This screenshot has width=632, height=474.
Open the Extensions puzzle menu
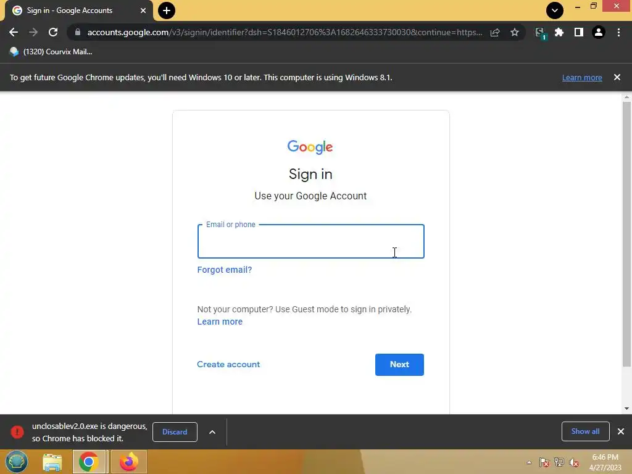[559, 32]
